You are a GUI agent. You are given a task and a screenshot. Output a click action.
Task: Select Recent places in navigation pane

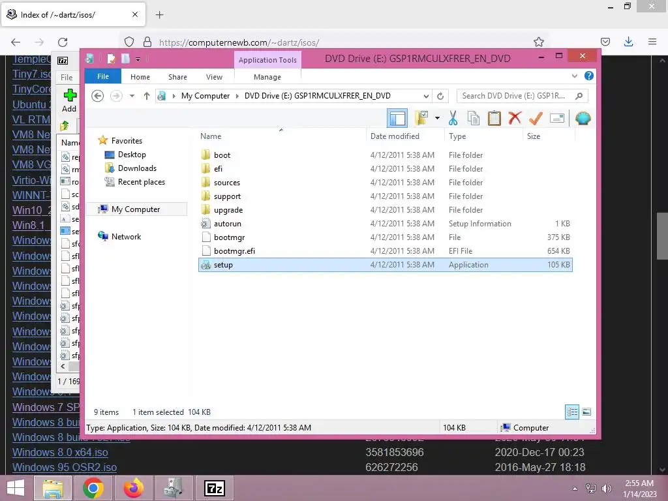[x=141, y=182]
